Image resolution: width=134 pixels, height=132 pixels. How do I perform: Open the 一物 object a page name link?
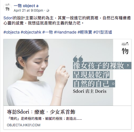[x=26, y=6]
